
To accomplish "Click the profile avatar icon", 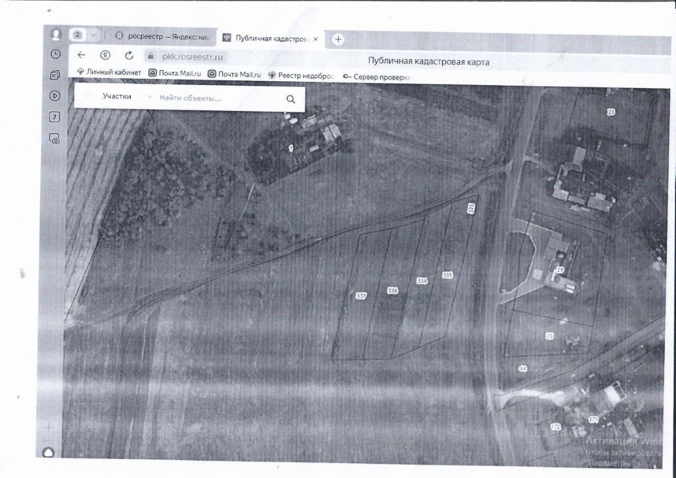I will point(55,34).
